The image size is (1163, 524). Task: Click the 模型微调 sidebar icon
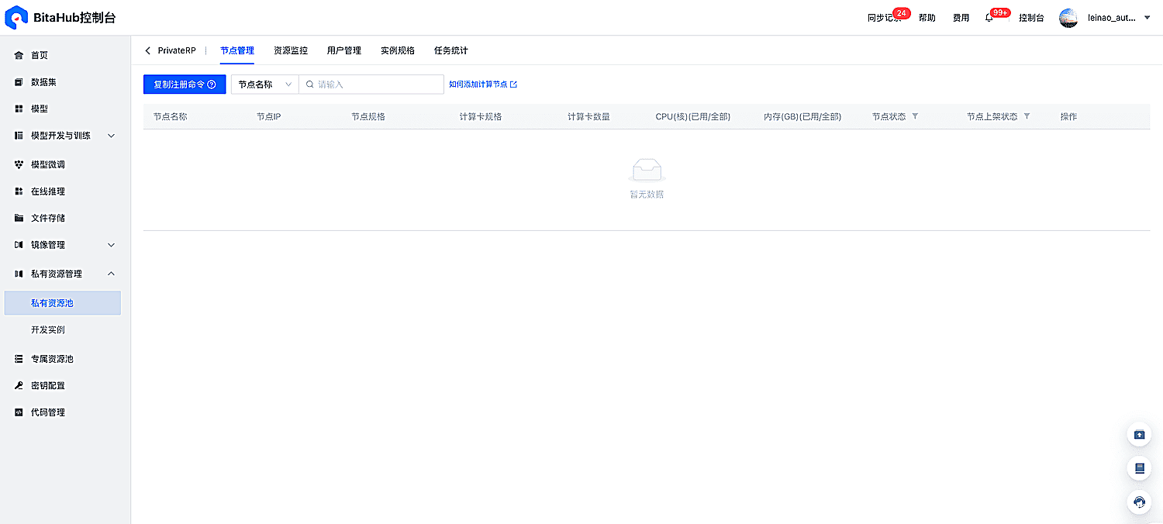[19, 164]
